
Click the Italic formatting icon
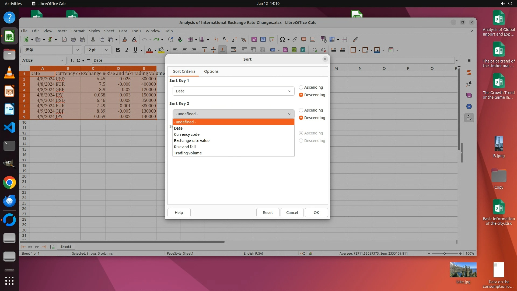pos(127,50)
